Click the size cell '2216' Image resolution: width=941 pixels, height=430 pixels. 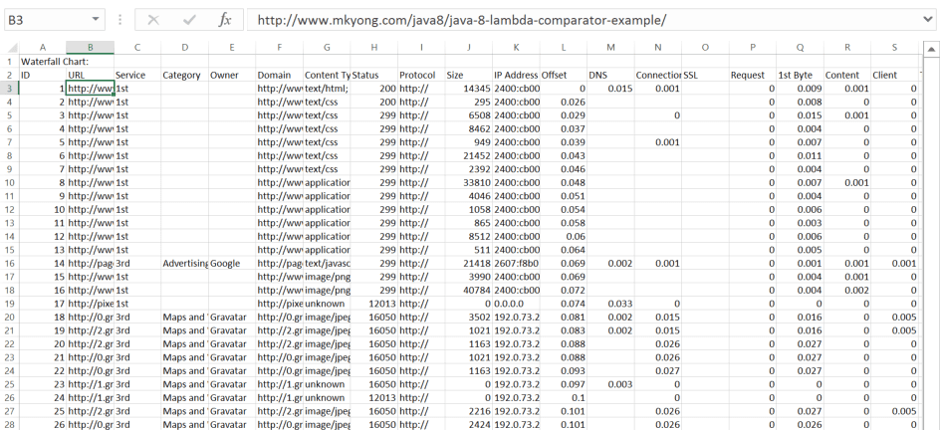point(469,411)
